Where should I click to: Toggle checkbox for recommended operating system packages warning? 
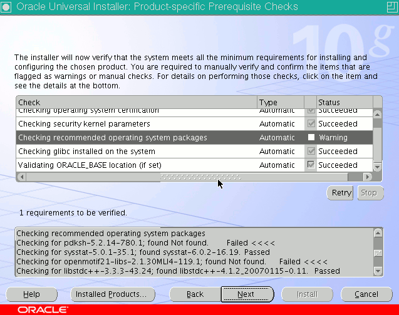311,137
